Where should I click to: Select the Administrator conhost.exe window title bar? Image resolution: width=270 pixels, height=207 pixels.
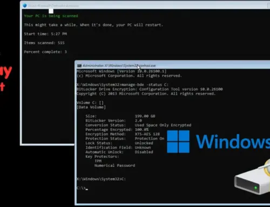(172, 65)
